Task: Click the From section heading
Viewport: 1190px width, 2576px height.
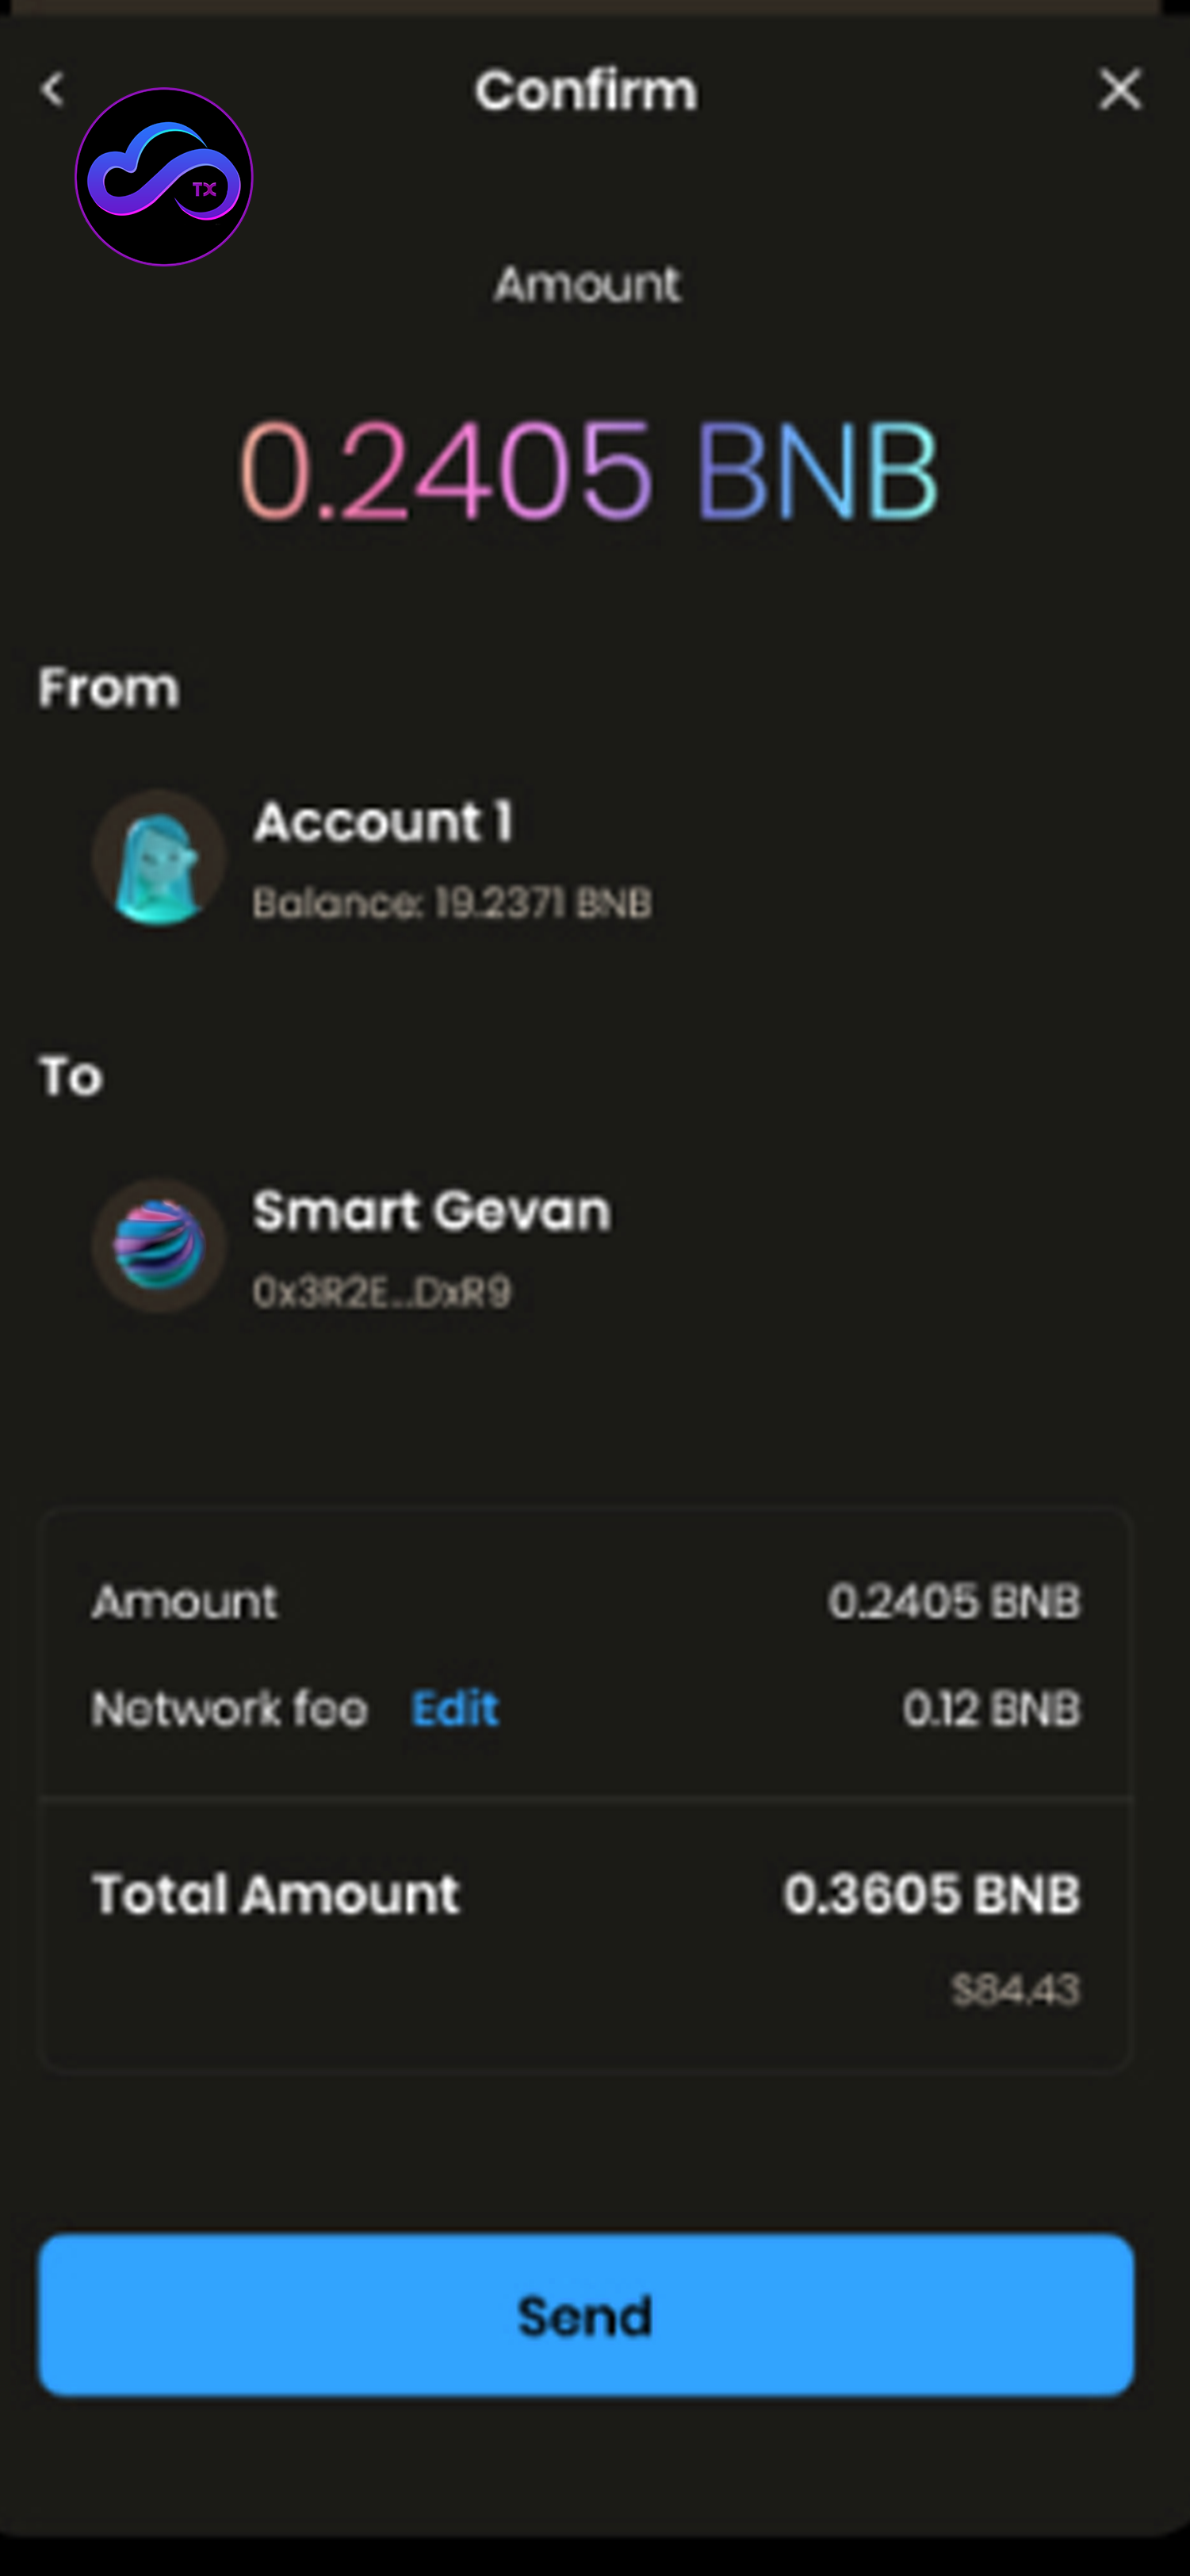Action: (x=109, y=688)
